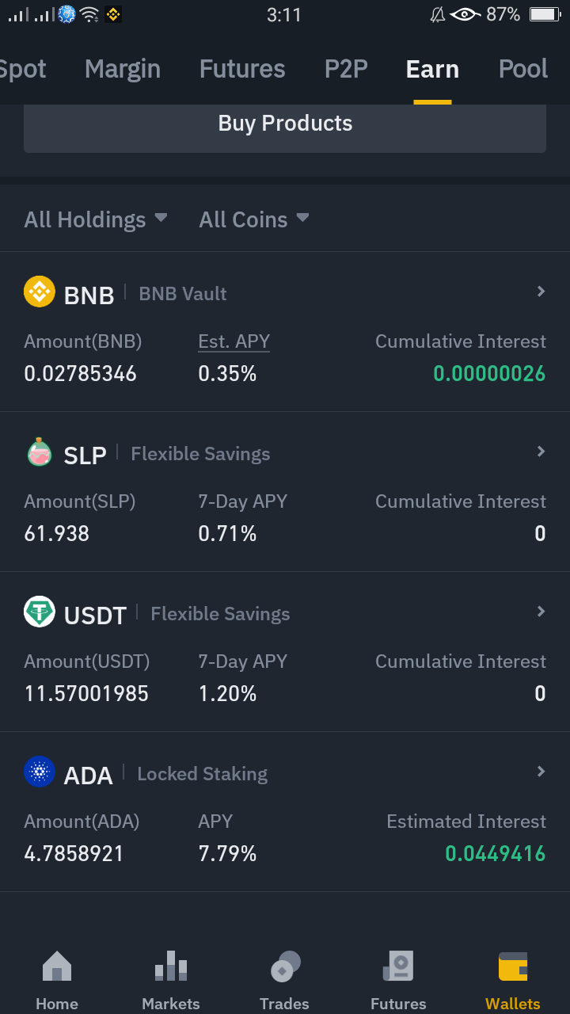Switch to the P2P wallet tab
Viewport: 570px width, 1014px height.
pos(346,70)
